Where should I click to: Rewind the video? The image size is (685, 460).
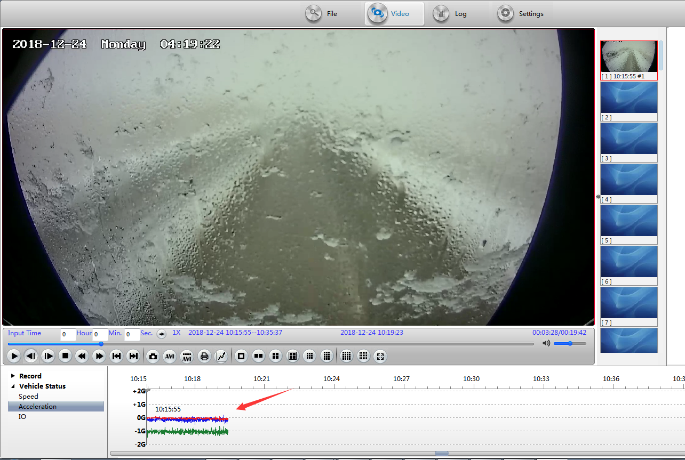[82, 356]
